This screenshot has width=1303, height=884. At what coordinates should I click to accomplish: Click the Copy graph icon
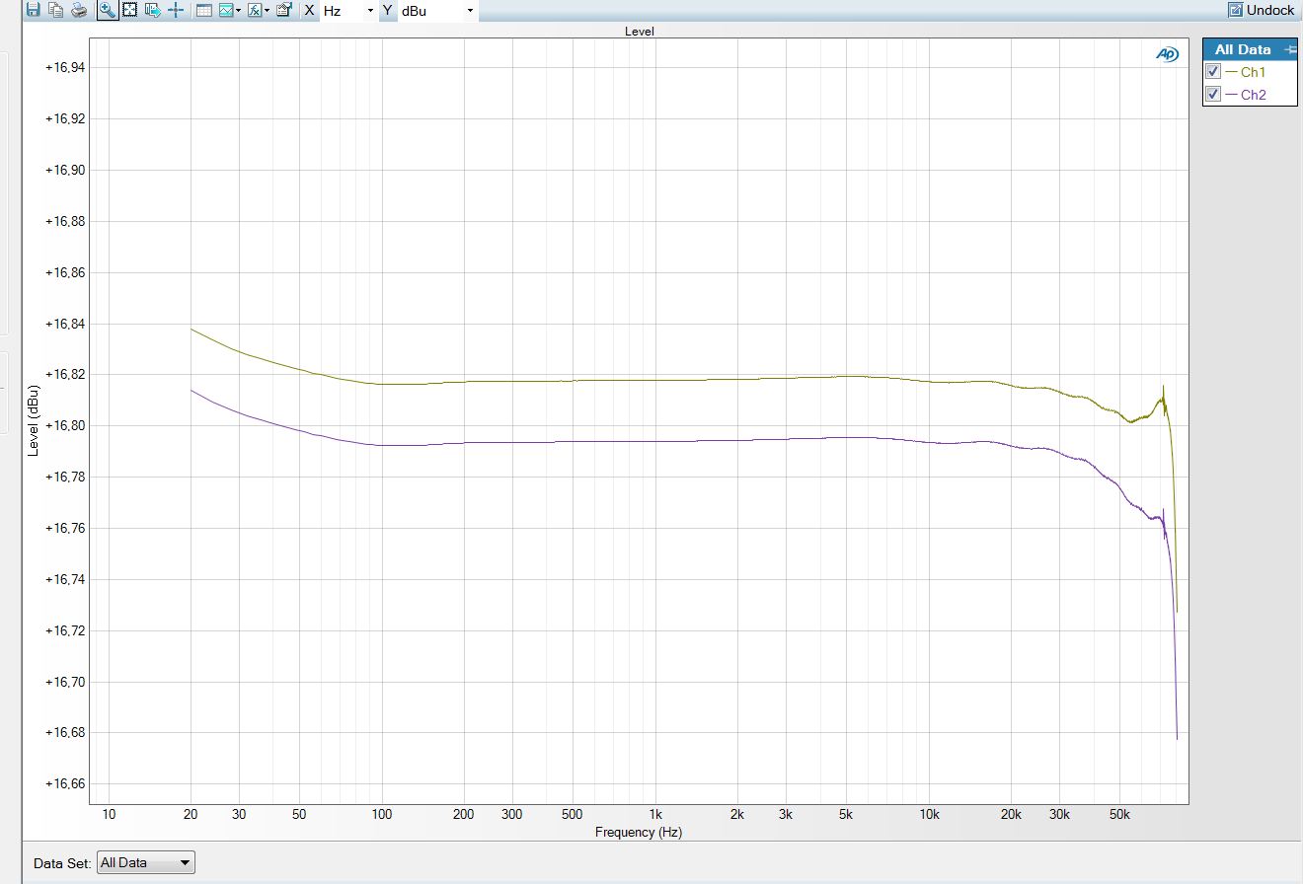[55, 10]
